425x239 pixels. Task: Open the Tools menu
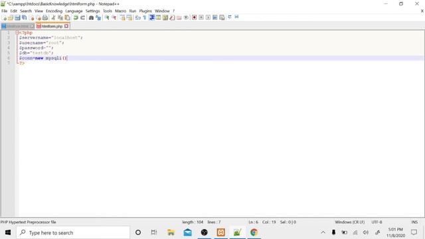click(108, 11)
